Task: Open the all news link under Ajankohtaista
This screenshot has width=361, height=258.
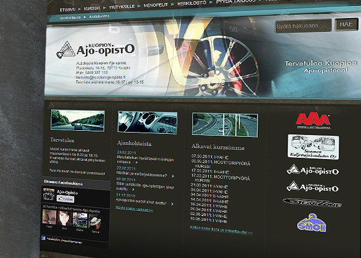Action: 134,208
